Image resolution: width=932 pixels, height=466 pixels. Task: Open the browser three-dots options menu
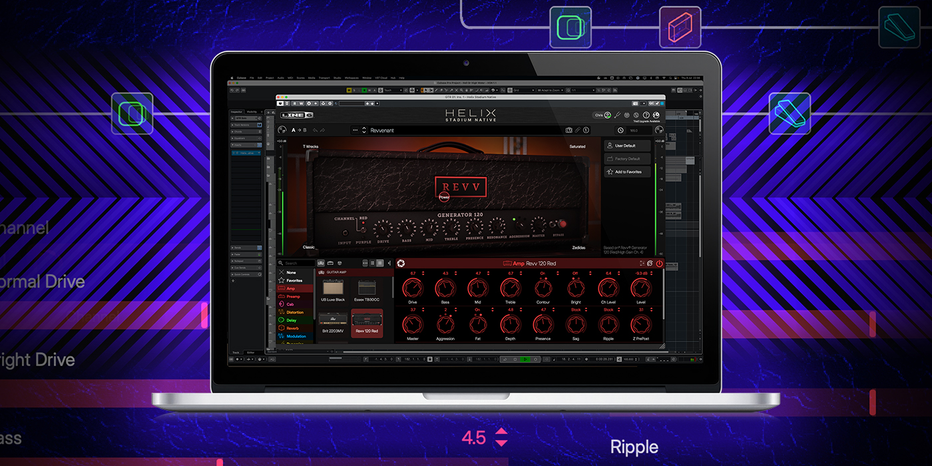point(365,263)
